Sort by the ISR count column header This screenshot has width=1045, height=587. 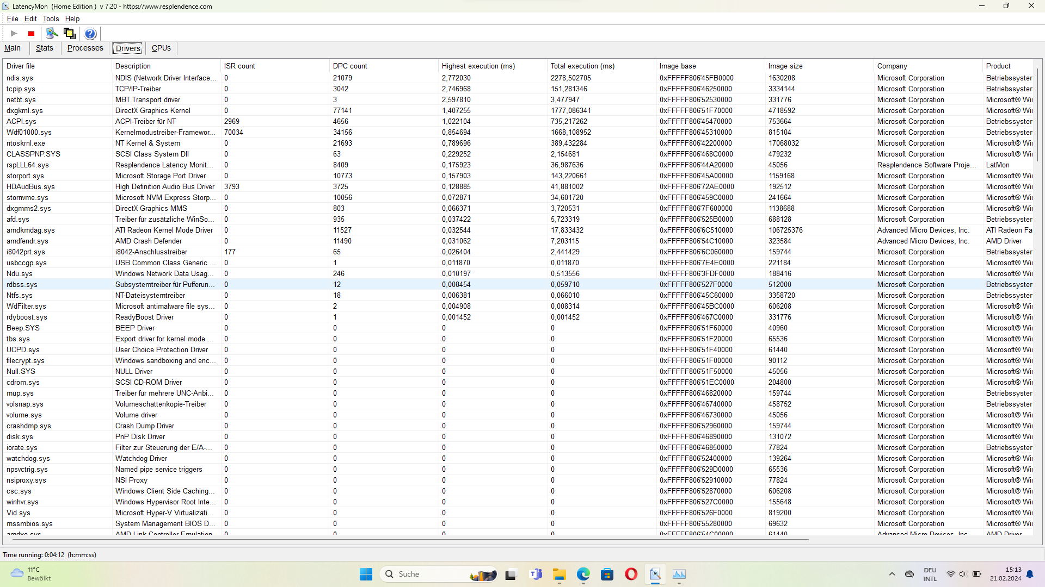click(x=239, y=66)
